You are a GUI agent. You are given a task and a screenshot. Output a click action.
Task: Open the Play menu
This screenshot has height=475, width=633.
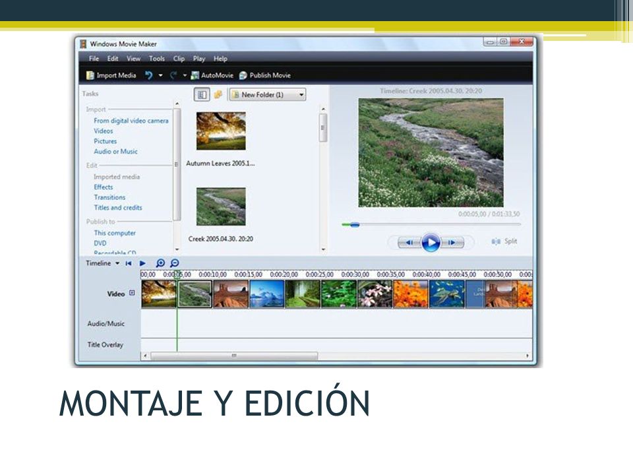pos(199,59)
